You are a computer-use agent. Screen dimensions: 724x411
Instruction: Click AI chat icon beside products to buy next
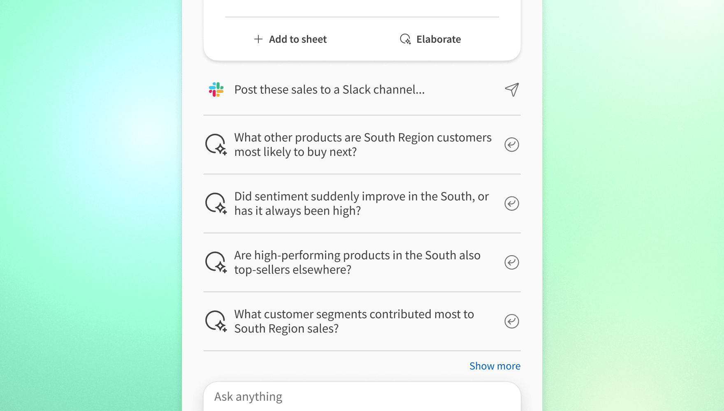(216, 144)
